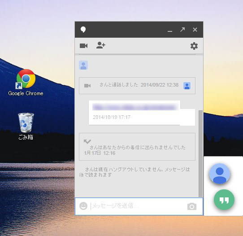The width and height of the screenshot is (243, 236).
Task: Open the emoji smiley picker
Action: [x=83, y=206]
